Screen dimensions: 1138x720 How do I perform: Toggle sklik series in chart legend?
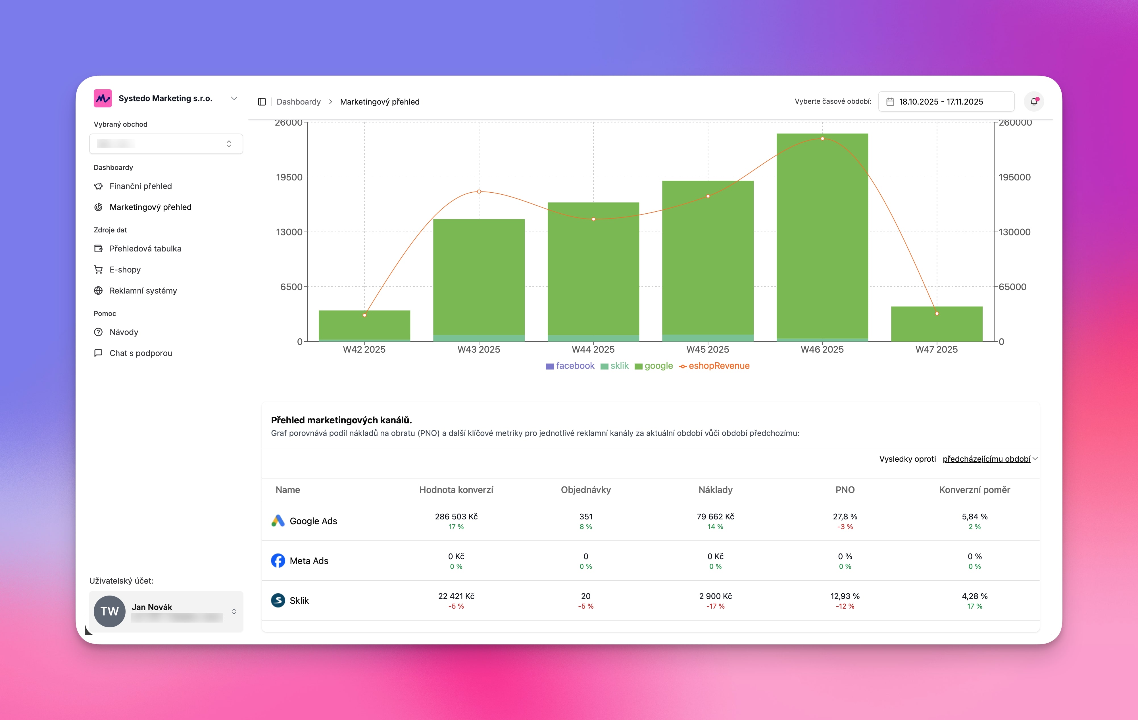pos(619,366)
